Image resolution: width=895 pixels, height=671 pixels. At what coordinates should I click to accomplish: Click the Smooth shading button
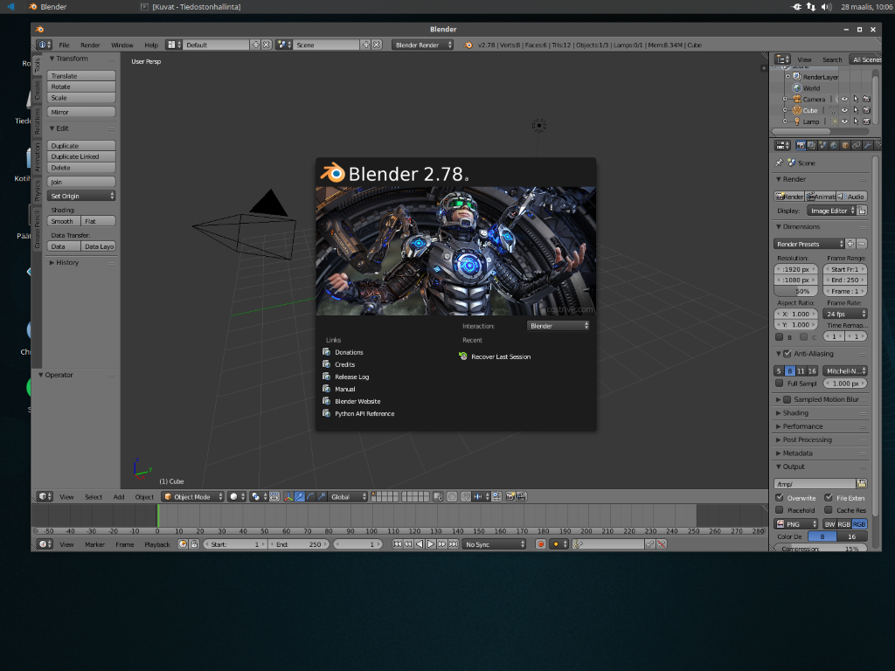pyautogui.click(x=63, y=221)
